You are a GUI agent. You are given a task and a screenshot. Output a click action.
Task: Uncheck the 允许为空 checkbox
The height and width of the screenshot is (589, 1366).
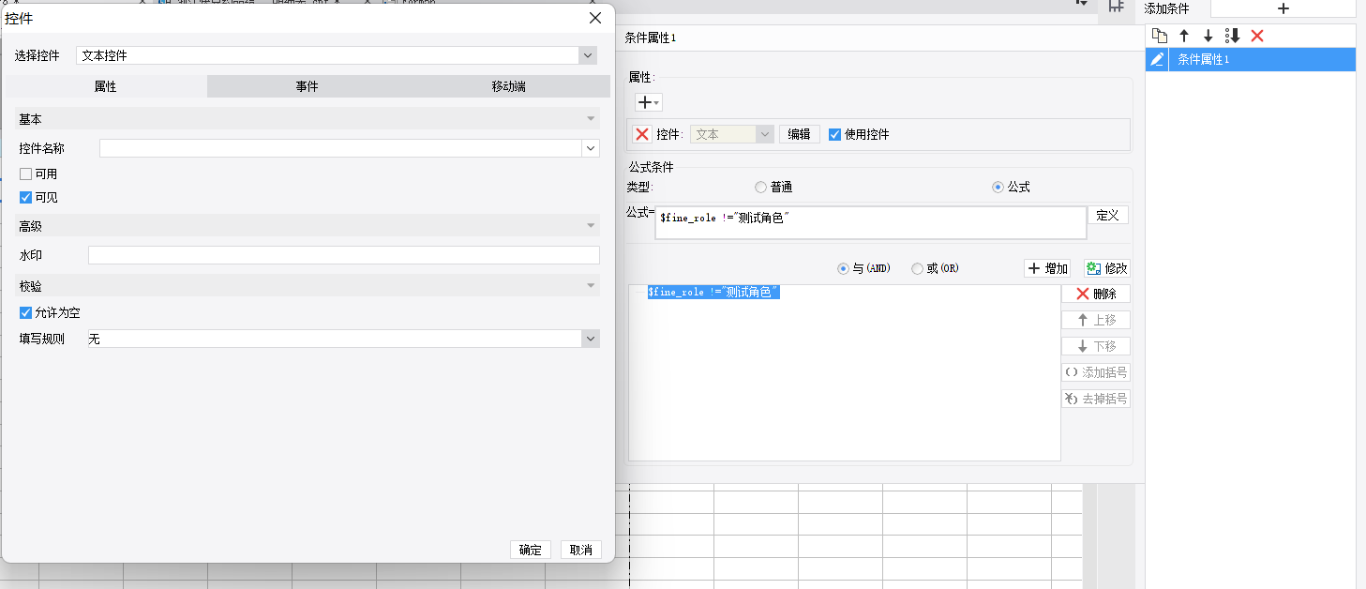[x=26, y=312]
